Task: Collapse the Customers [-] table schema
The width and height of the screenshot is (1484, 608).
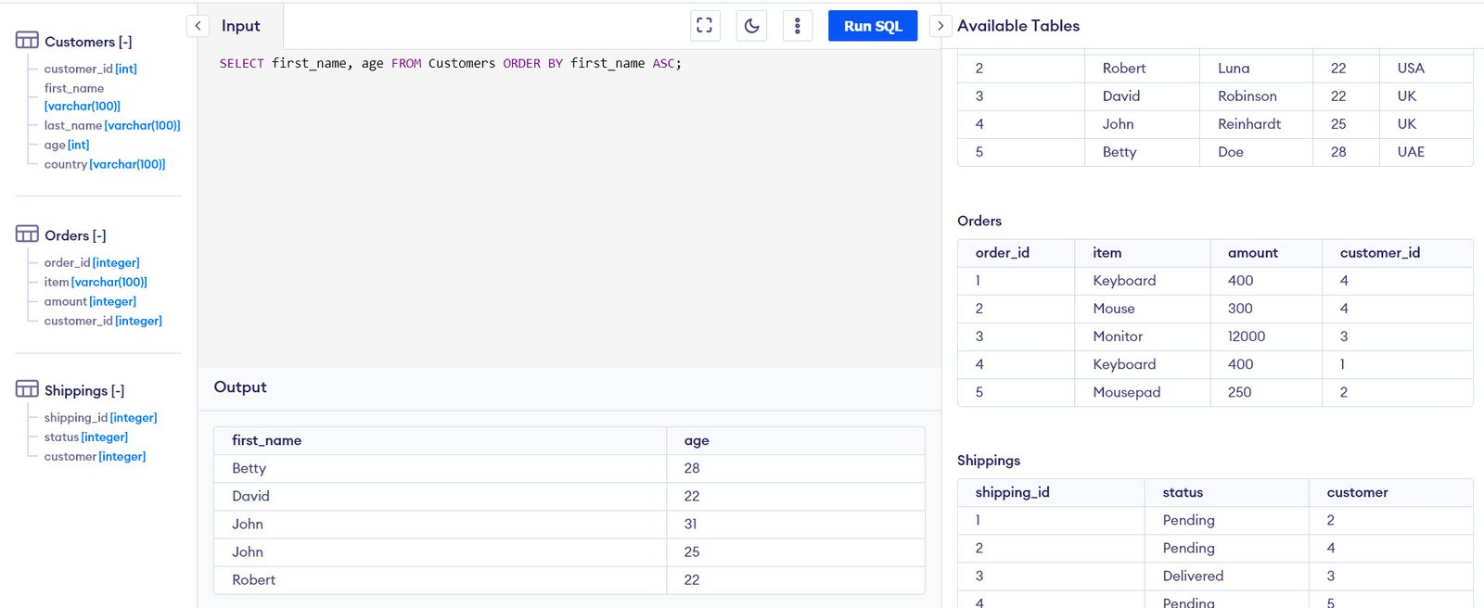Action: click(x=88, y=42)
